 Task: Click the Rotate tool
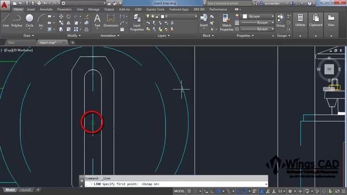tap(68, 16)
